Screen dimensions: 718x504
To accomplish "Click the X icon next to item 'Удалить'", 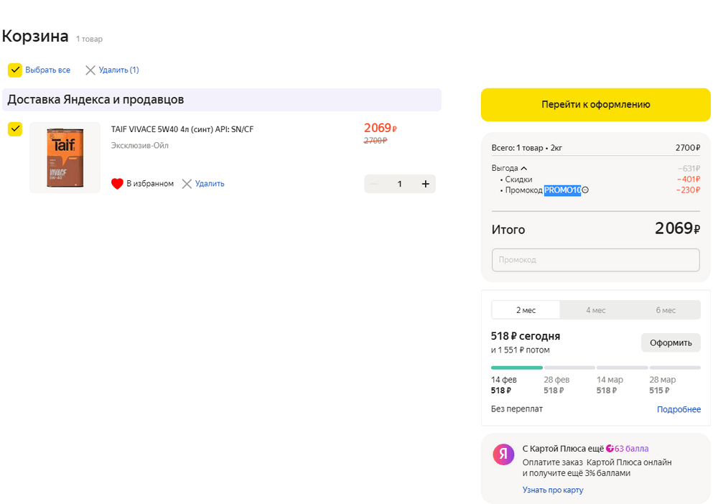I will pos(187,184).
